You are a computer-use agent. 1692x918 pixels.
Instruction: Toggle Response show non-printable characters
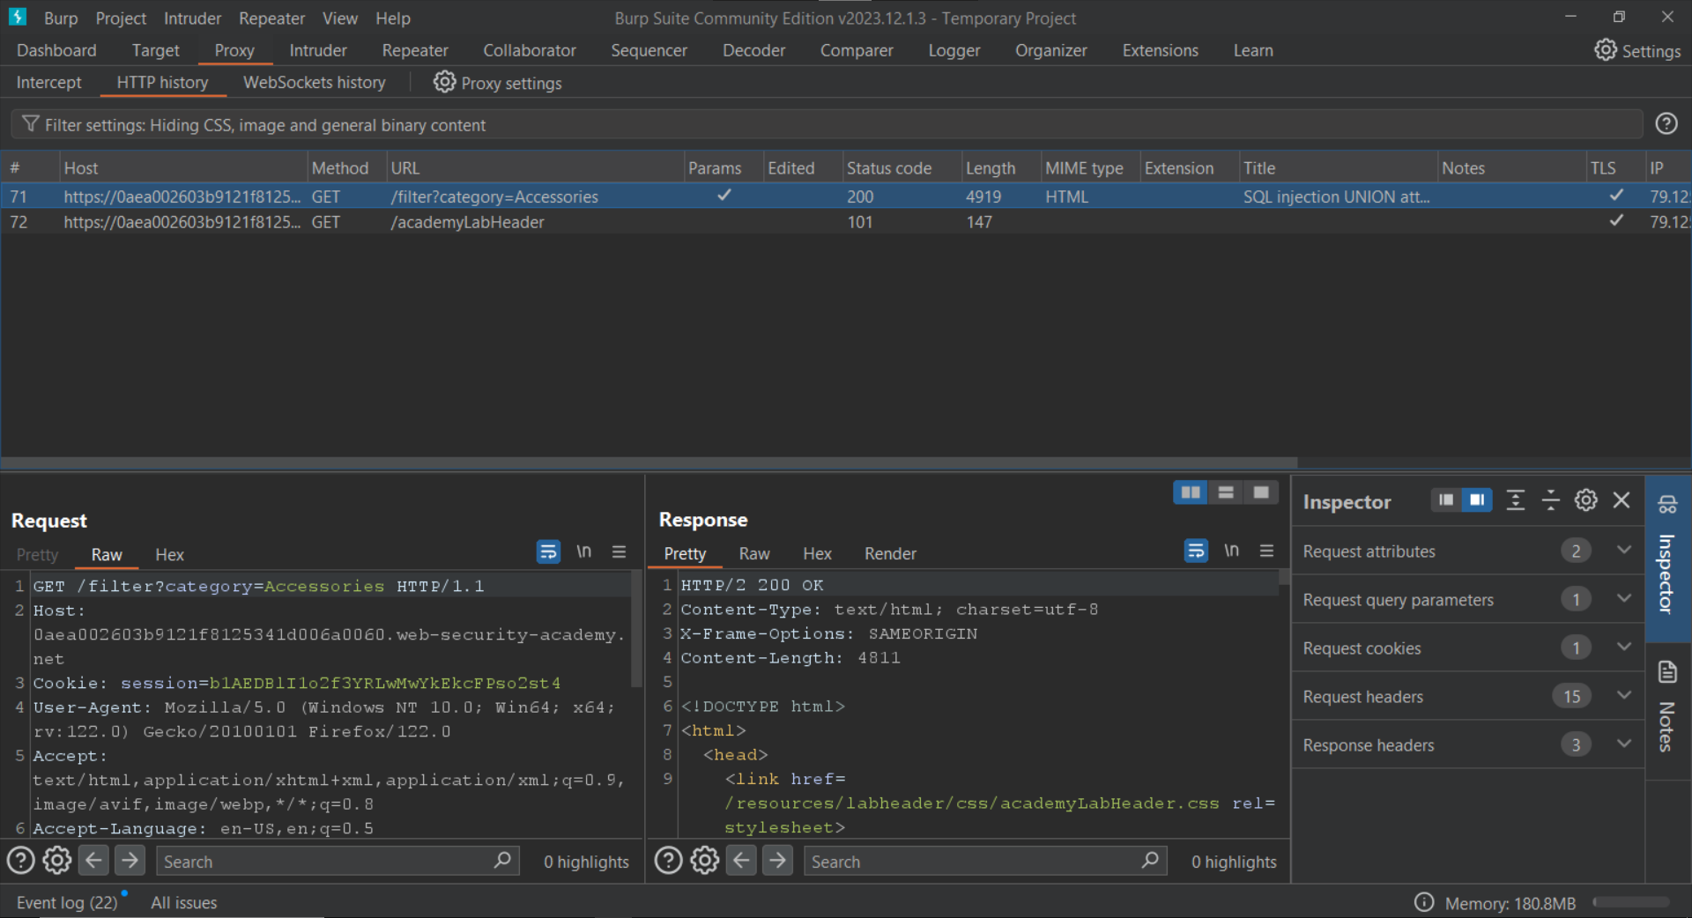(x=1231, y=552)
